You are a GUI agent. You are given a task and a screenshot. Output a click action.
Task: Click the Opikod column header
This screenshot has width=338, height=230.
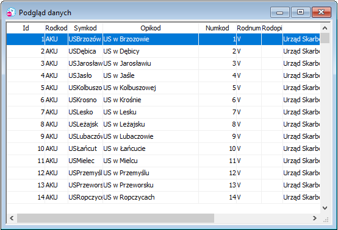[x=151, y=28]
